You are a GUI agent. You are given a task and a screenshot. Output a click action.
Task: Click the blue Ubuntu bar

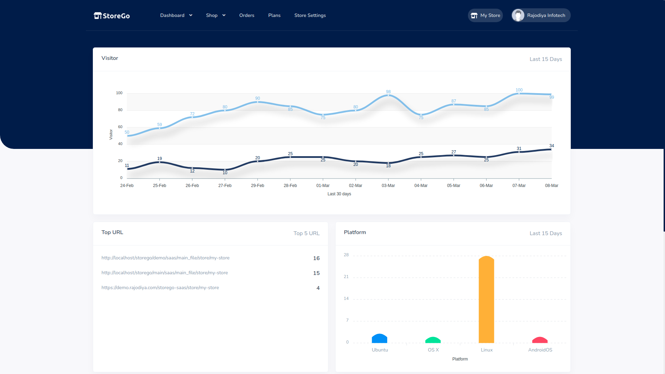point(379,339)
